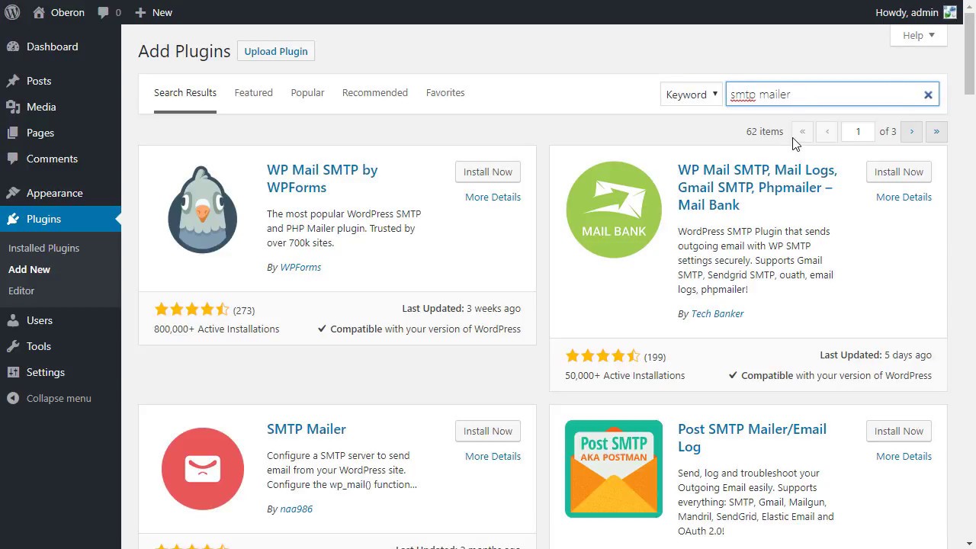Open the SMTP Mailer red envelope logo

203,469
